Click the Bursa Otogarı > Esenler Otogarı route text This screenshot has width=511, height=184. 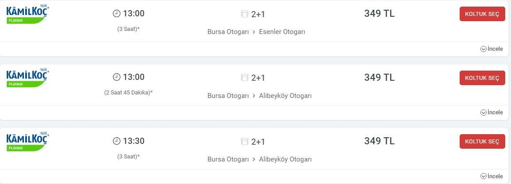pyautogui.click(x=256, y=32)
